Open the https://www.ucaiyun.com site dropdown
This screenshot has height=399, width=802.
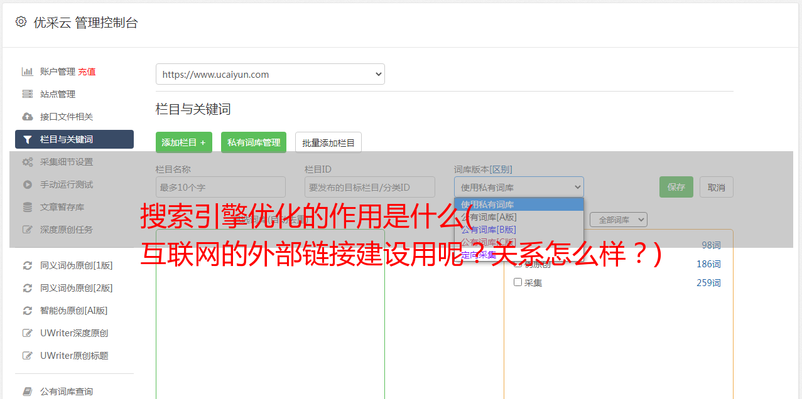pos(270,74)
